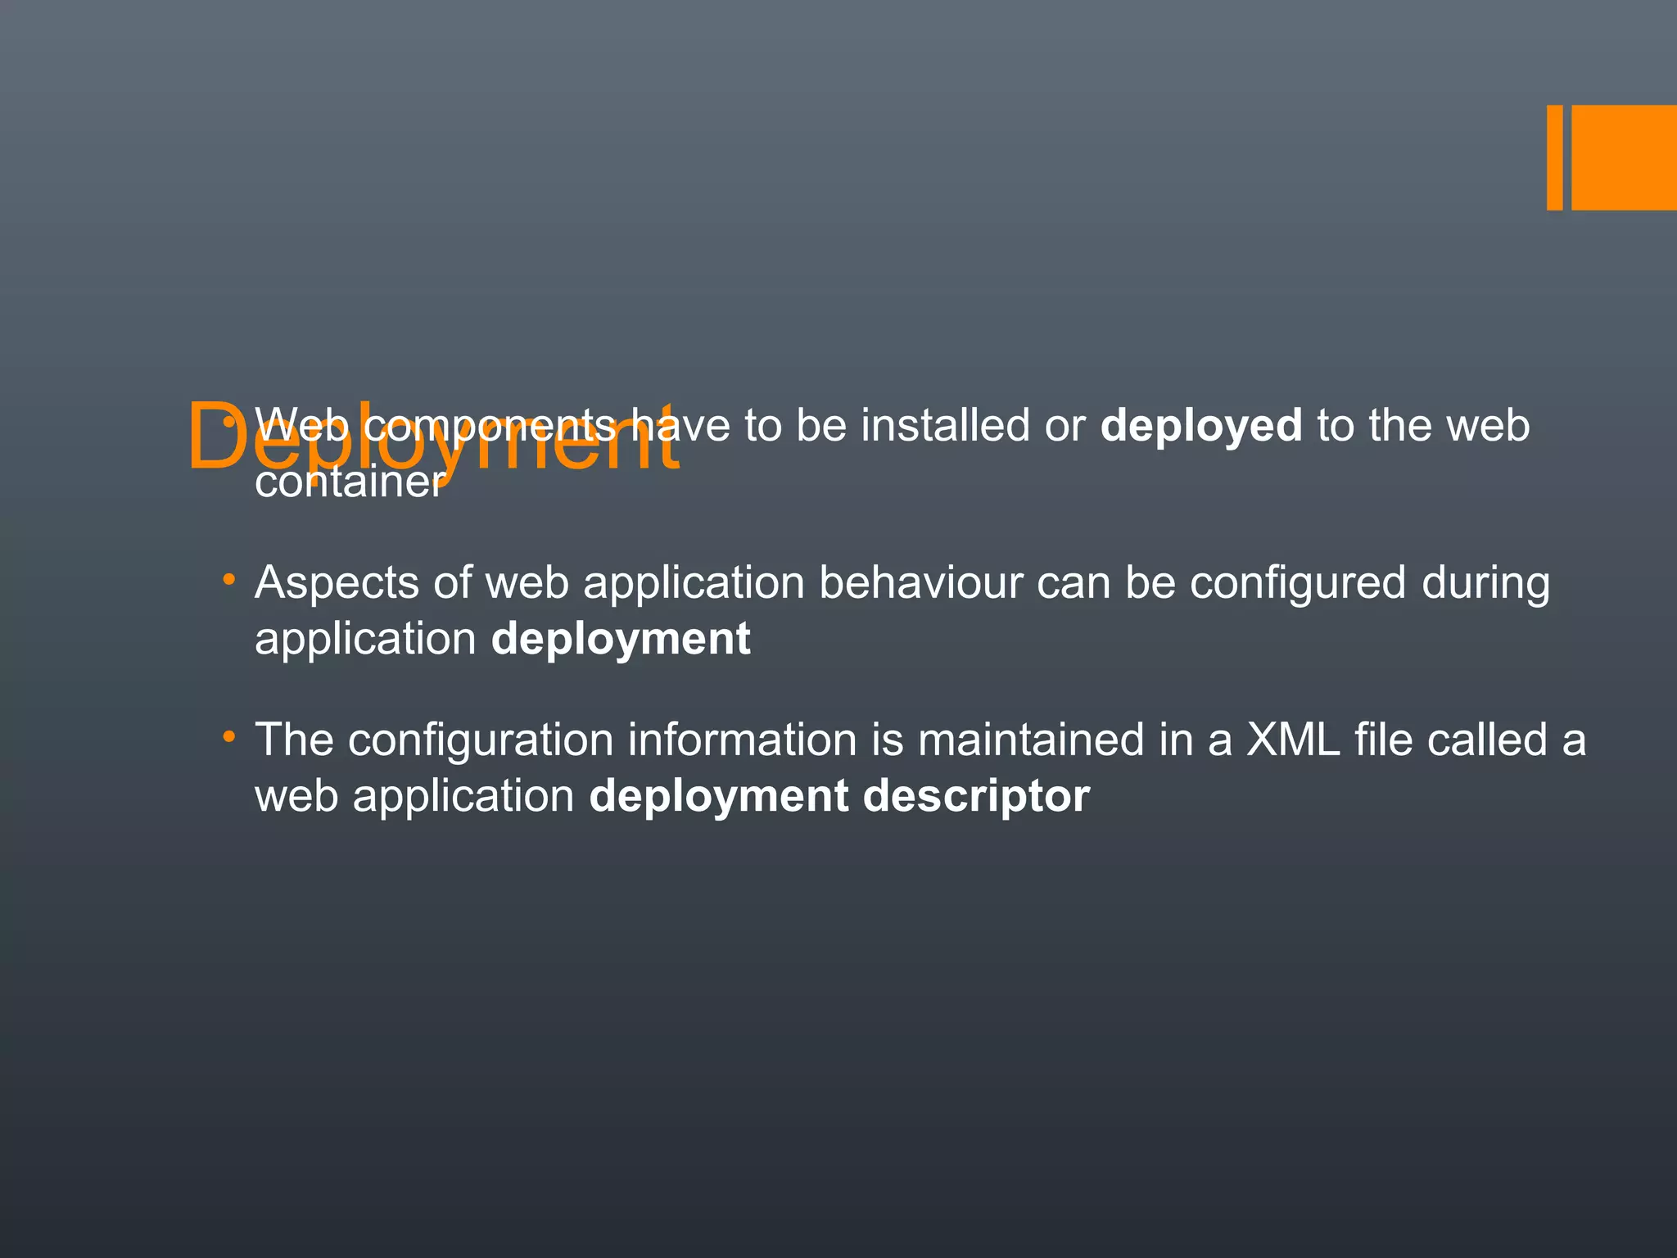Click the bold word 'deployment' ending the second bullet

tap(621, 639)
